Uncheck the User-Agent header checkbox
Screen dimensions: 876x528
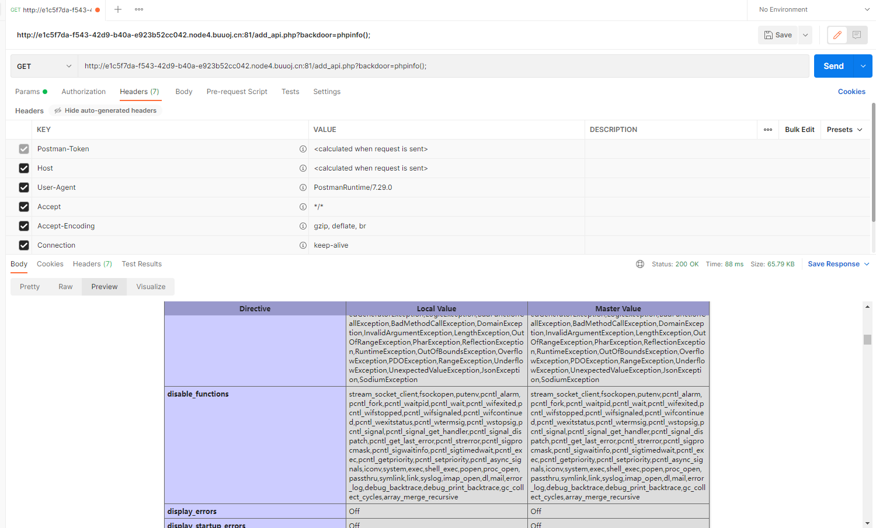click(x=24, y=187)
